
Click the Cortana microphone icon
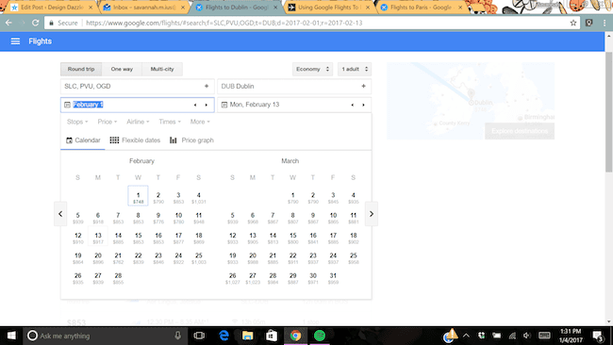tap(177, 336)
